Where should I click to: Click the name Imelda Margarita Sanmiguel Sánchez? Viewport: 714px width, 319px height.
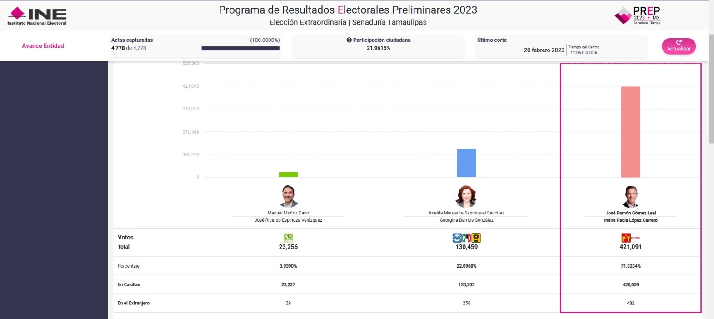click(466, 213)
